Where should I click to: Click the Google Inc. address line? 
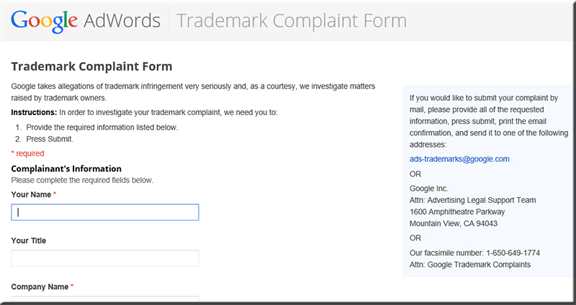(x=428, y=188)
